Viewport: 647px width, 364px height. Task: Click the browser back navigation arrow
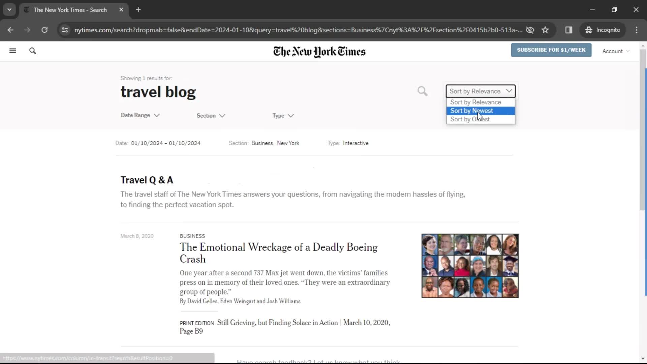(11, 30)
